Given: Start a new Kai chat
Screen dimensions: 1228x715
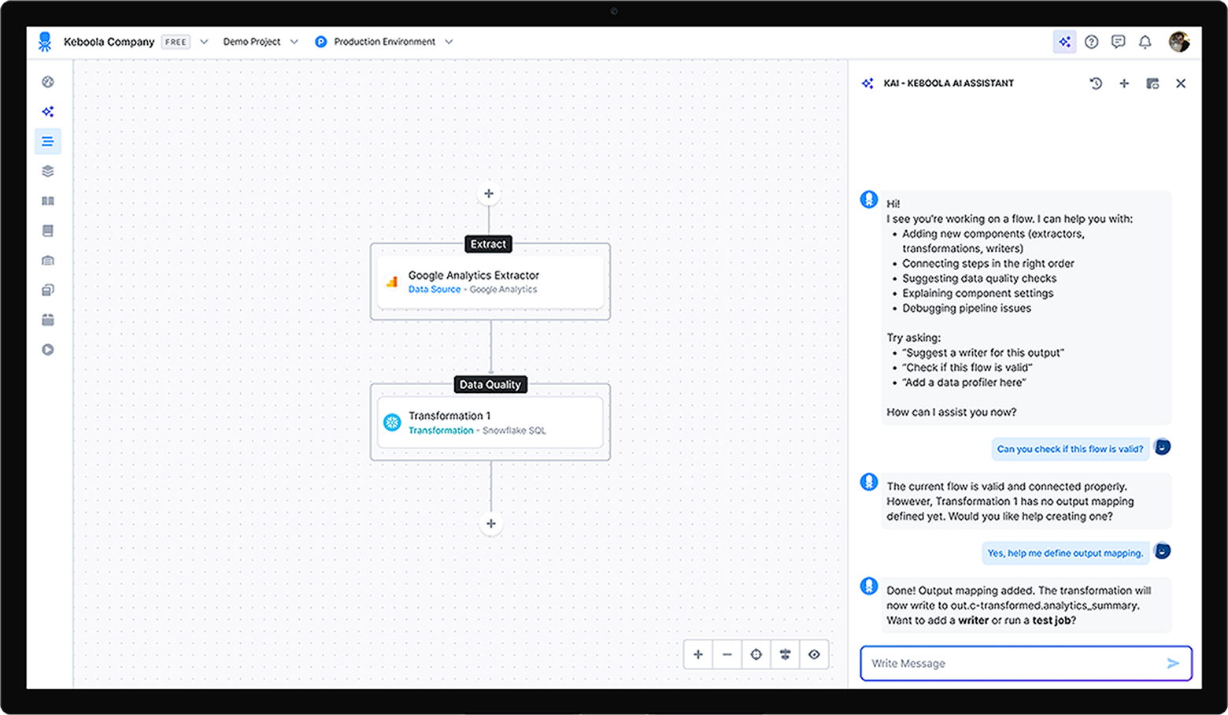Looking at the screenshot, I should tap(1124, 83).
